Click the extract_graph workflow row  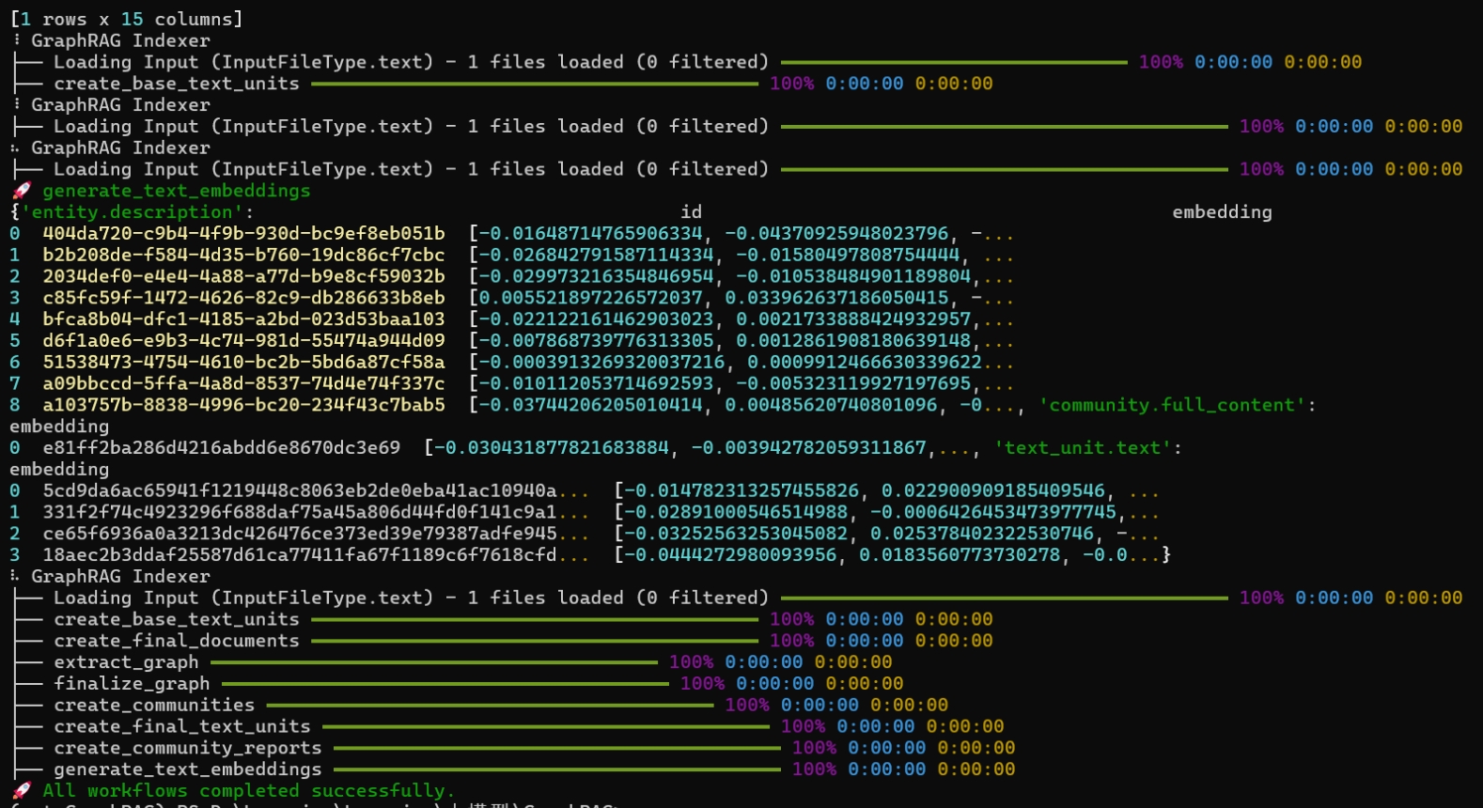(453, 662)
